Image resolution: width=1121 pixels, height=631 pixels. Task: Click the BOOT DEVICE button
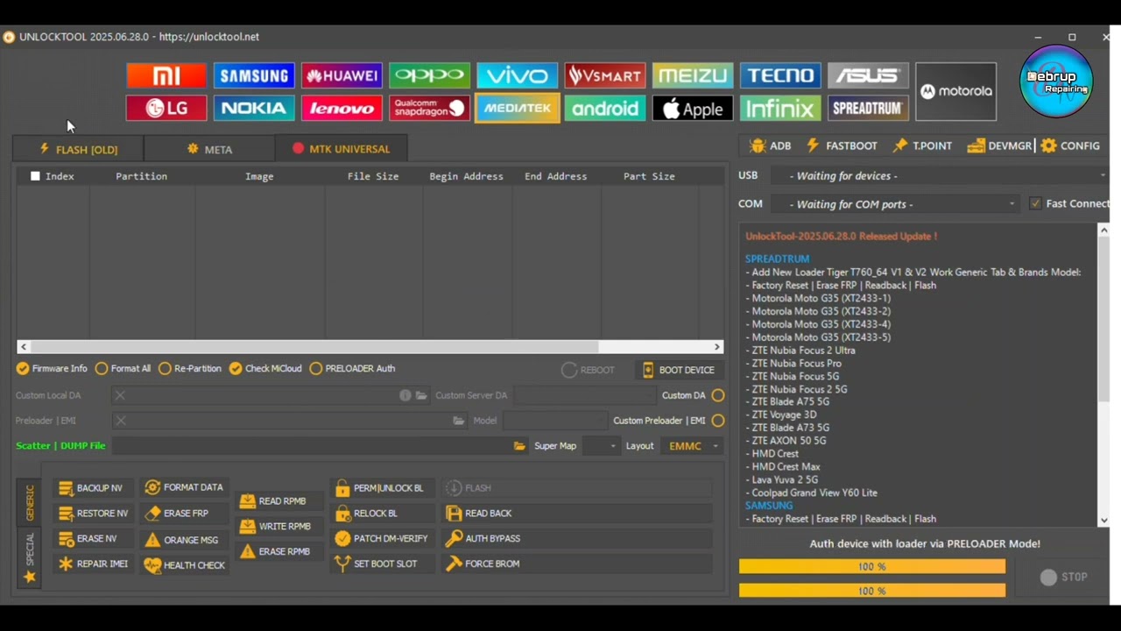point(679,370)
